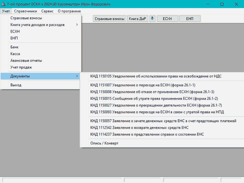Viewport: 244px width, 183px height.
Task: Select КНД 1112542 refund application
Action: (139, 127)
